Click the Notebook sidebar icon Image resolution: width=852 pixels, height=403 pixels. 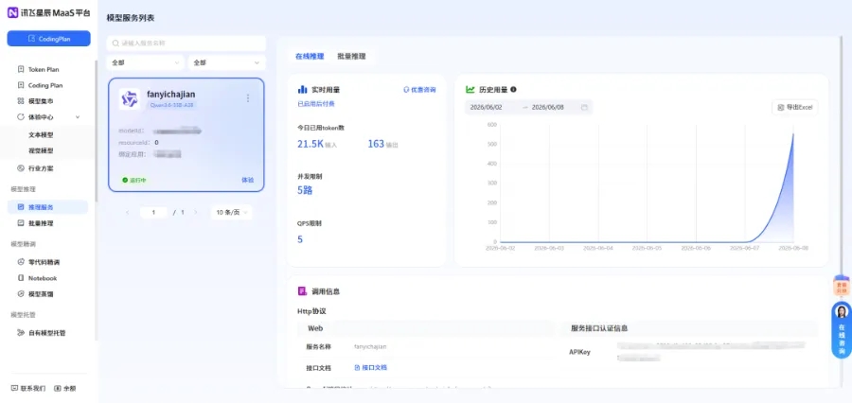[21, 278]
